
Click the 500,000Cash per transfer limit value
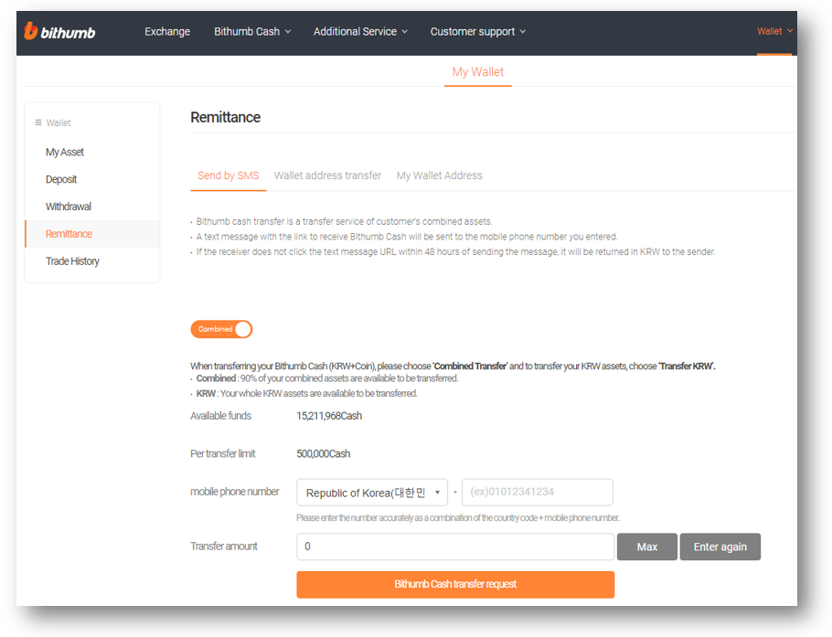tap(323, 454)
